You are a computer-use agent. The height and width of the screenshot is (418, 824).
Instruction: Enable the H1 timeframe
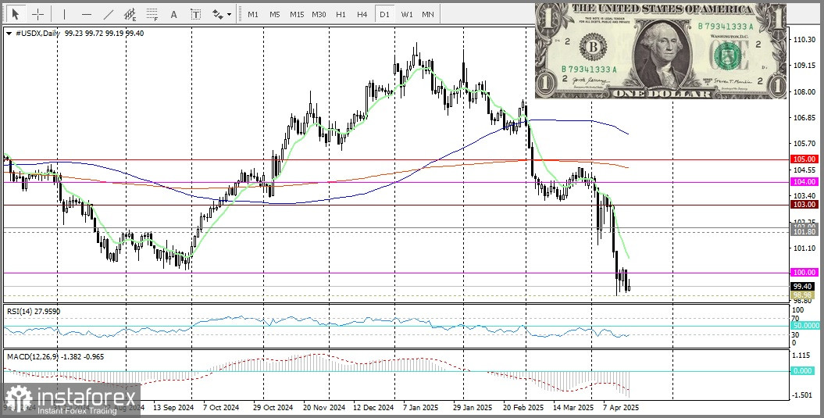pos(341,14)
